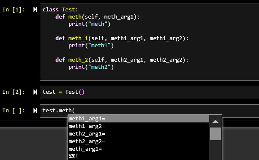Click the def meth_1 line of code

pos(122,38)
